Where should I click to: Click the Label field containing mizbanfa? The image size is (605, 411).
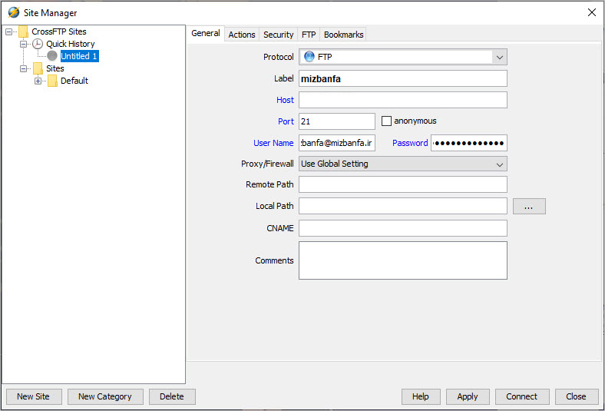403,78
